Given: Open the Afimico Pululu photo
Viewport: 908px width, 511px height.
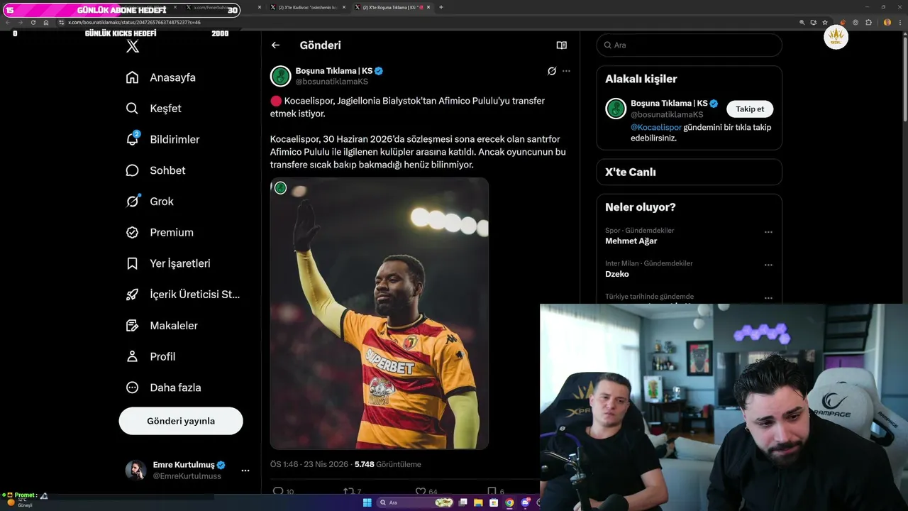Looking at the screenshot, I should pyautogui.click(x=380, y=314).
